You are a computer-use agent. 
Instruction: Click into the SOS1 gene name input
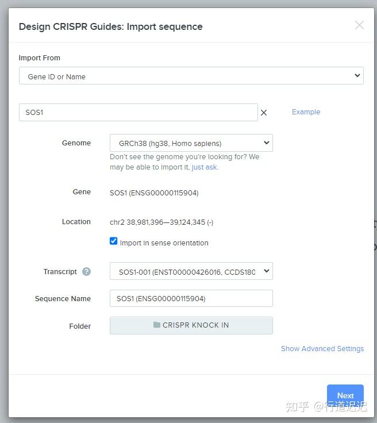coord(138,113)
